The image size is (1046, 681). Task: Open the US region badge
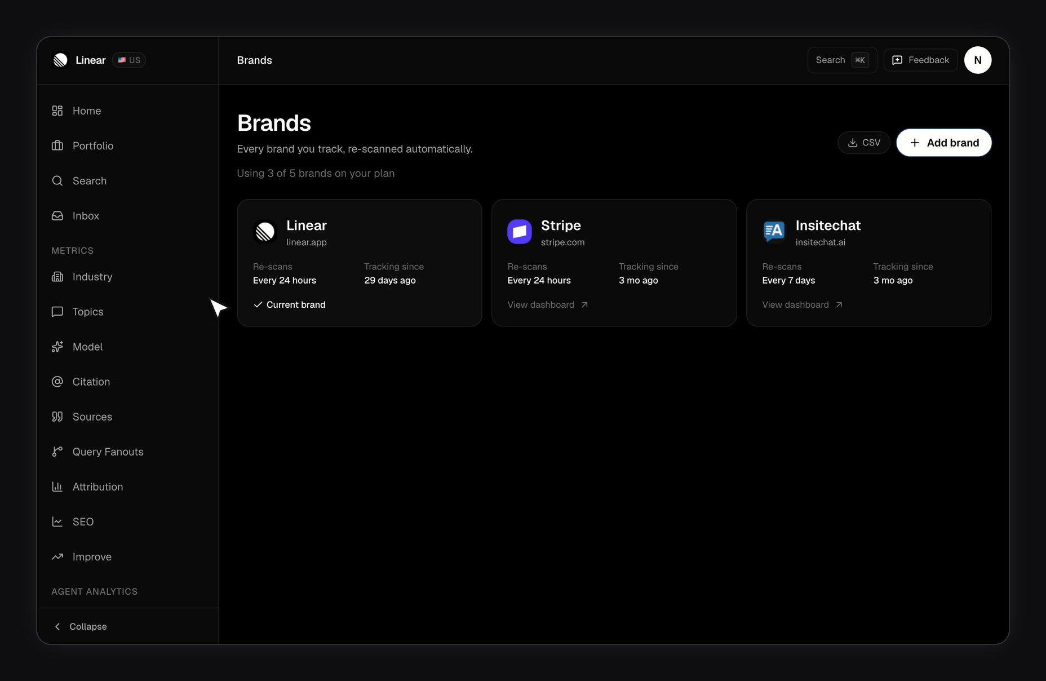coord(129,60)
